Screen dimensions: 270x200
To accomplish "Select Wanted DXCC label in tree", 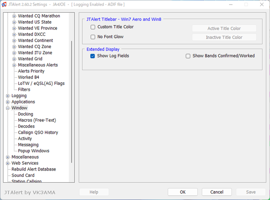I will (32, 35).
